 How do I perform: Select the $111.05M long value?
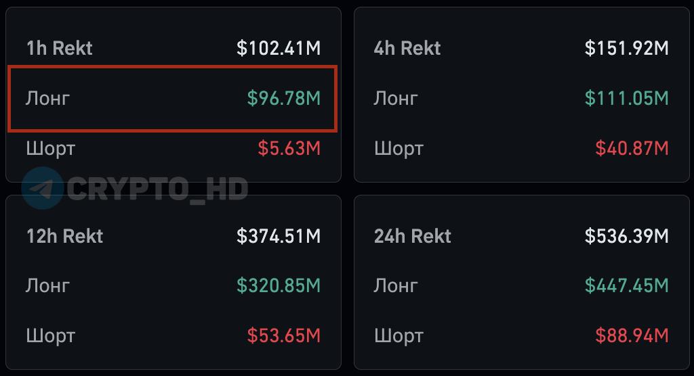[627, 98]
